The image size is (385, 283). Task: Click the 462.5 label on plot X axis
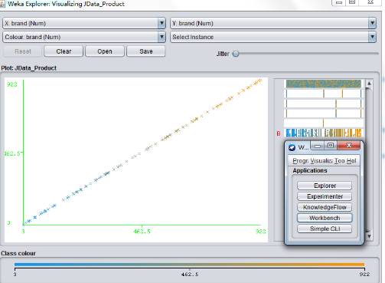click(142, 232)
